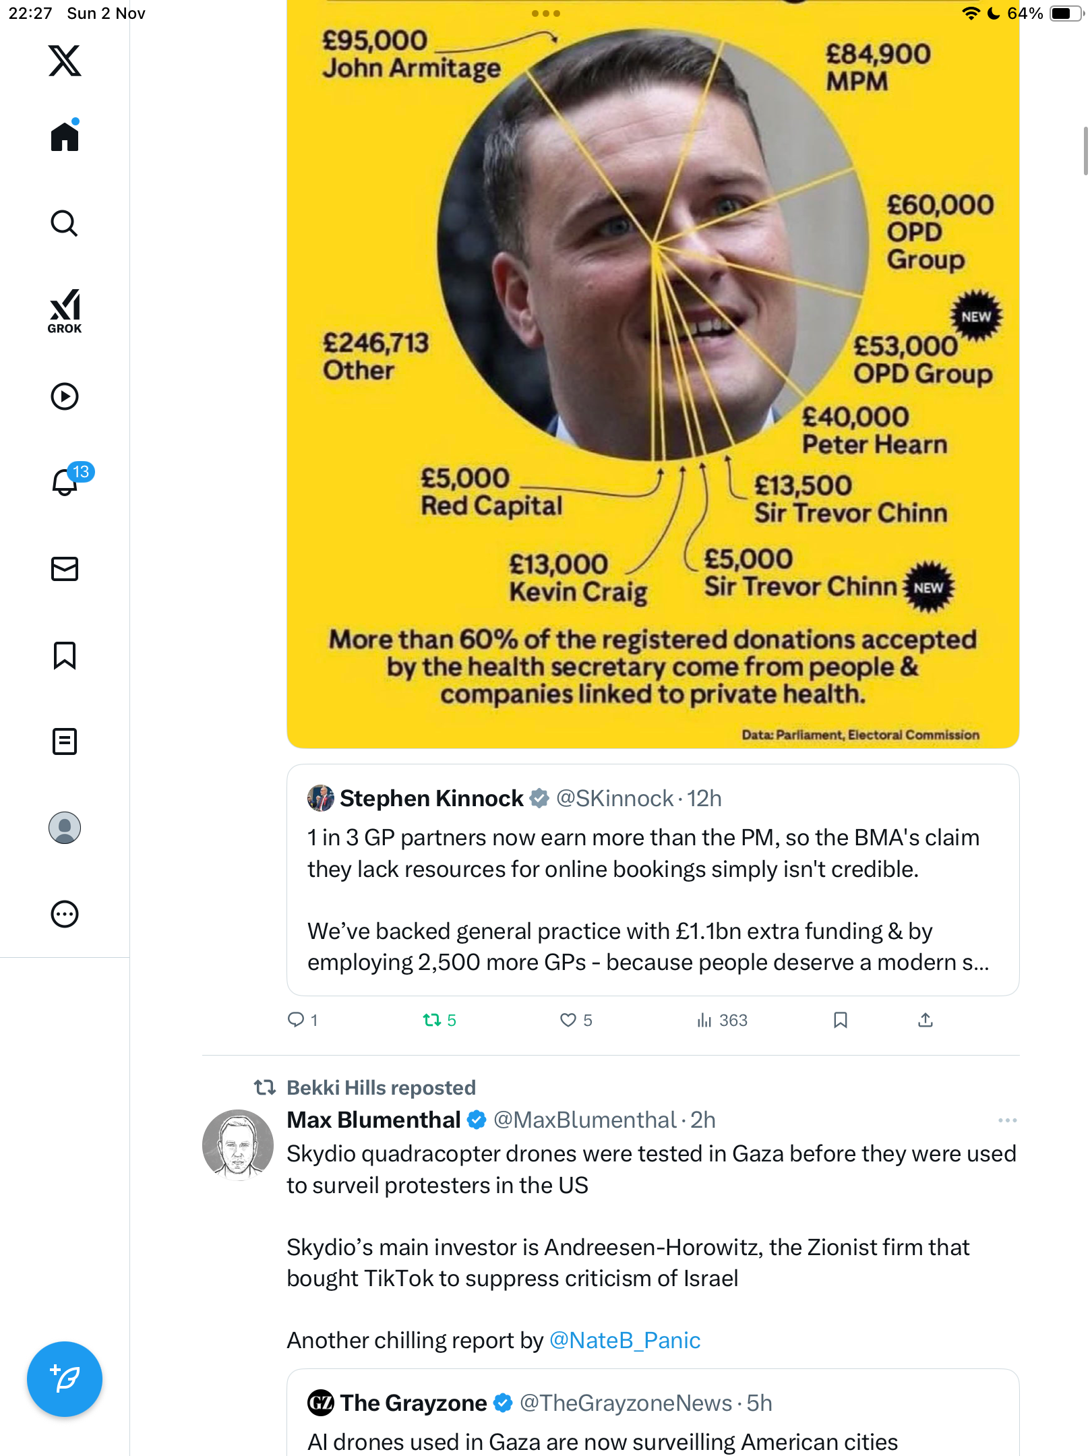The image size is (1092, 1456).
Task: Open the @NateB_Panic mention link
Action: (x=625, y=1340)
